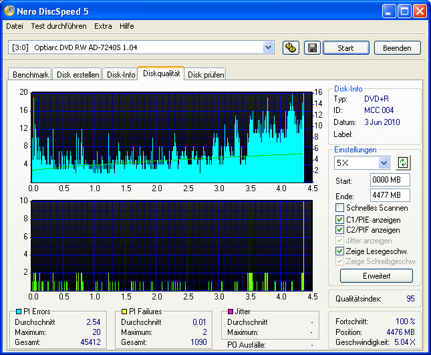Open the Extra menu
This screenshot has width=431, height=355.
click(x=103, y=26)
